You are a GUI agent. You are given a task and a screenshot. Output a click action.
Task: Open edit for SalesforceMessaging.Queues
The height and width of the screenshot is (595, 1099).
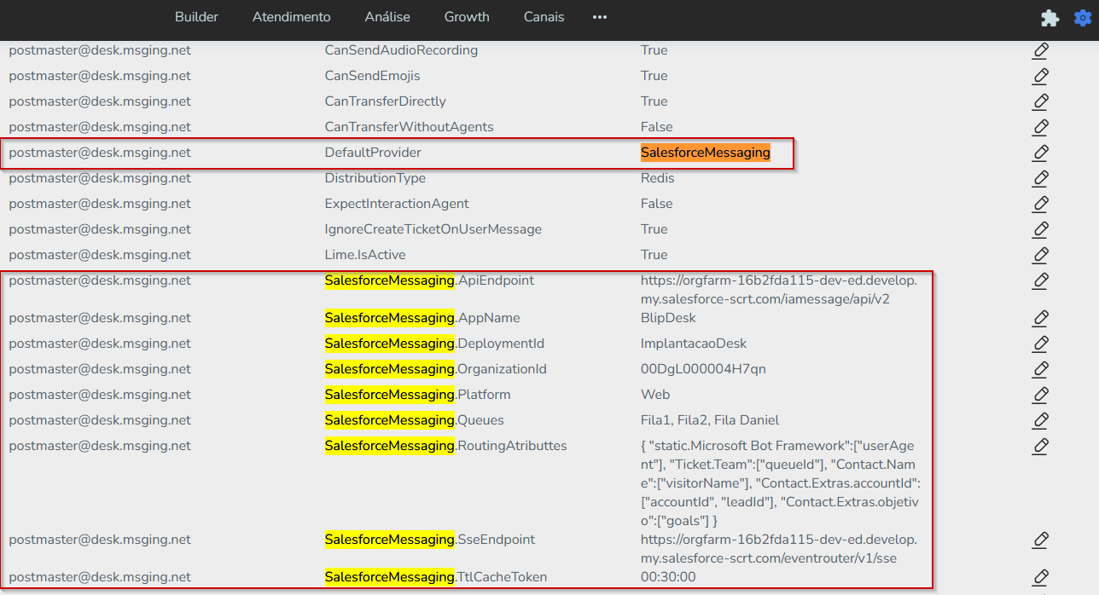tap(1040, 420)
